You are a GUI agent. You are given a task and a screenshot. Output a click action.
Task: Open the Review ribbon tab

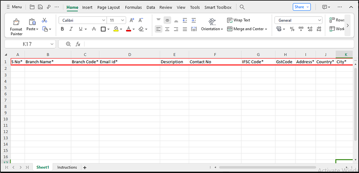point(166,7)
